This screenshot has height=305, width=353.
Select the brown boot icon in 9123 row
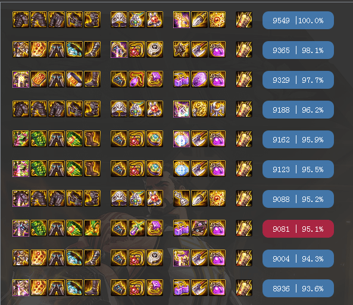[92, 169]
